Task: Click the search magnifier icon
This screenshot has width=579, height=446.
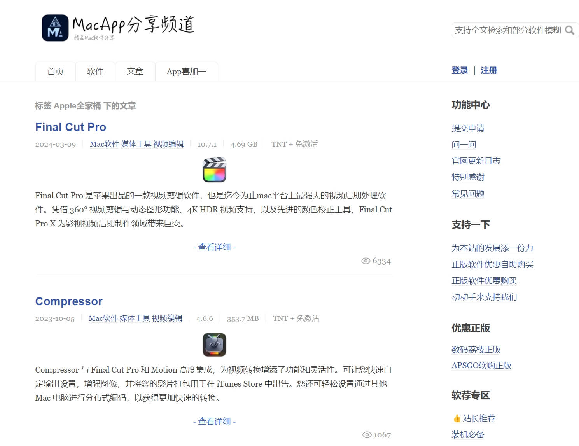Action: pyautogui.click(x=570, y=30)
